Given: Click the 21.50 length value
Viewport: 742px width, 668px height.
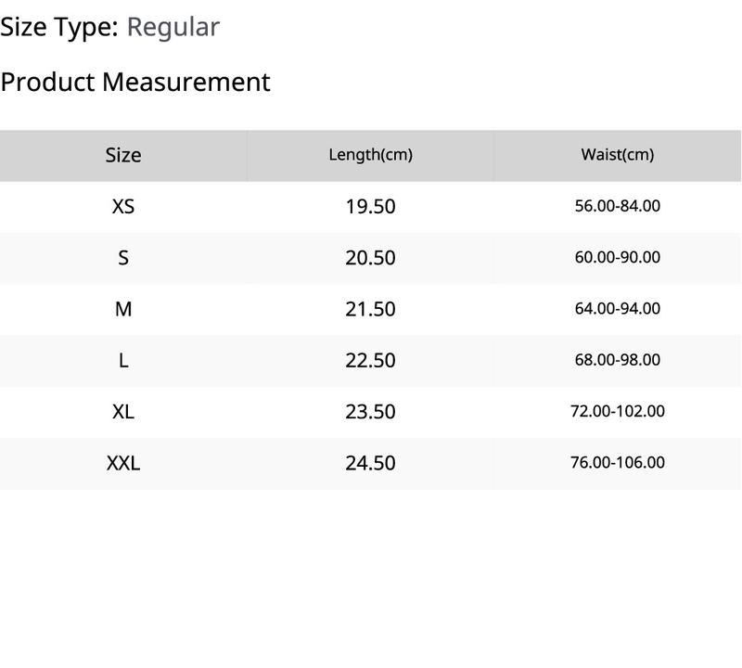Looking at the screenshot, I should (x=370, y=309).
